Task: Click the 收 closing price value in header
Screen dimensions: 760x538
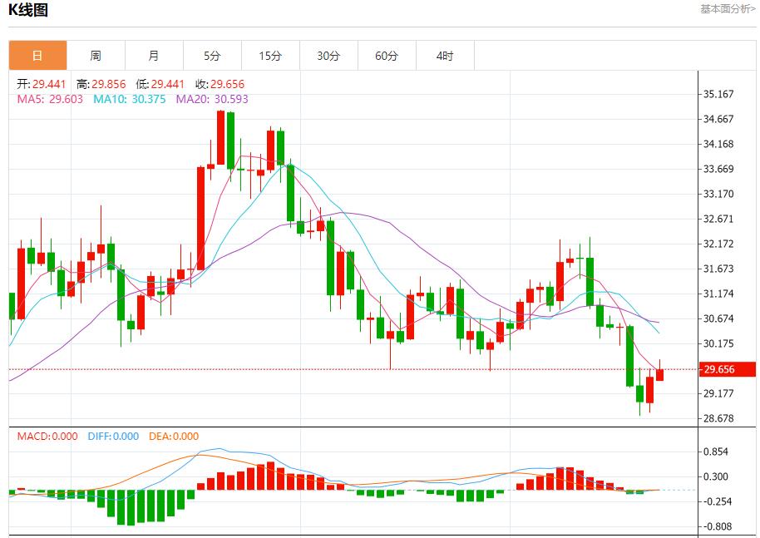Action: pyautogui.click(x=220, y=84)
